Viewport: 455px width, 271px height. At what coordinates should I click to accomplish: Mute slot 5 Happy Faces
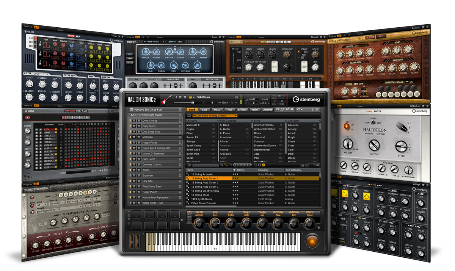[x=134, y=143]
